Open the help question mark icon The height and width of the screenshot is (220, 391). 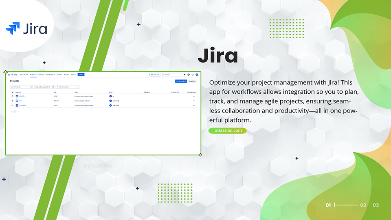click(189, 75)
